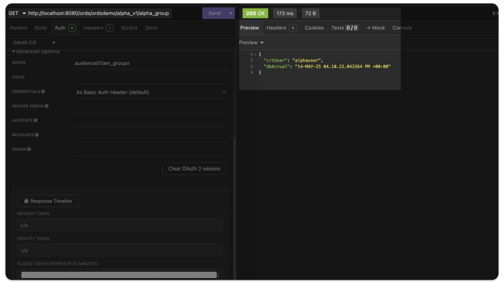Viewport: 504px width, 283px height.
Task: Open the OAuth 2.0 auth type dropdown
Action: coord(54,43)
